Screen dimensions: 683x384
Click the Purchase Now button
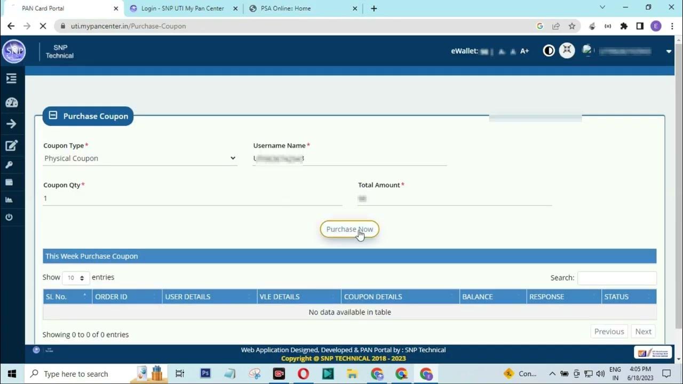(350, 229)
